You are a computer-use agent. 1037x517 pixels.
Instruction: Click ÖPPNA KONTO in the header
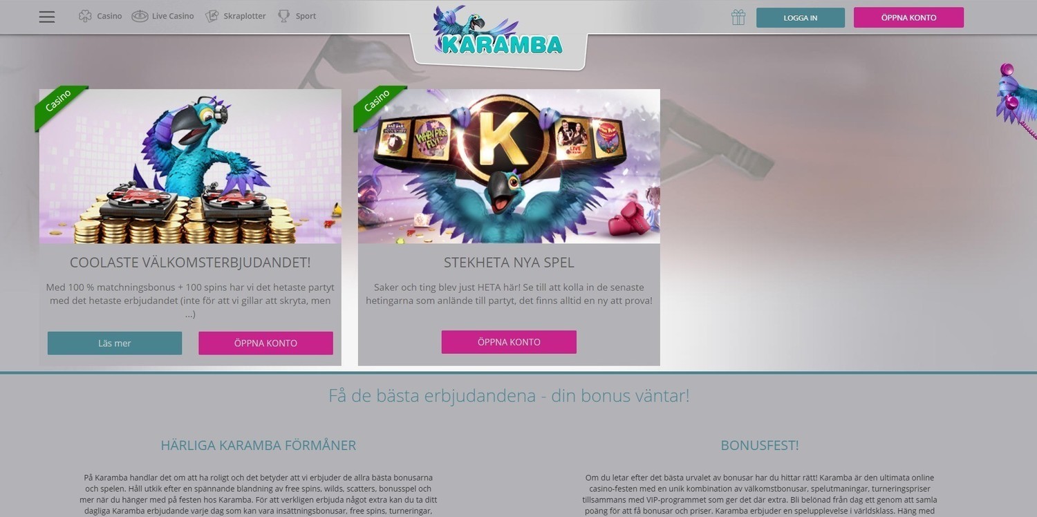(908, 17)
